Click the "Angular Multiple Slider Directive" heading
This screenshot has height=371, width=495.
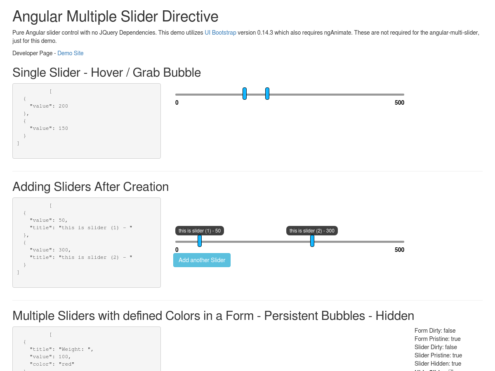tap(115, 16)
